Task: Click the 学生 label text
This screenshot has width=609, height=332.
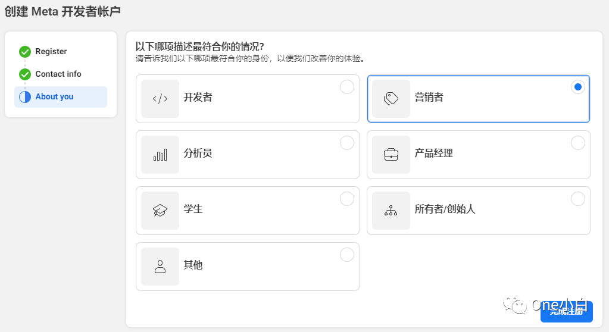Action: 193,209
